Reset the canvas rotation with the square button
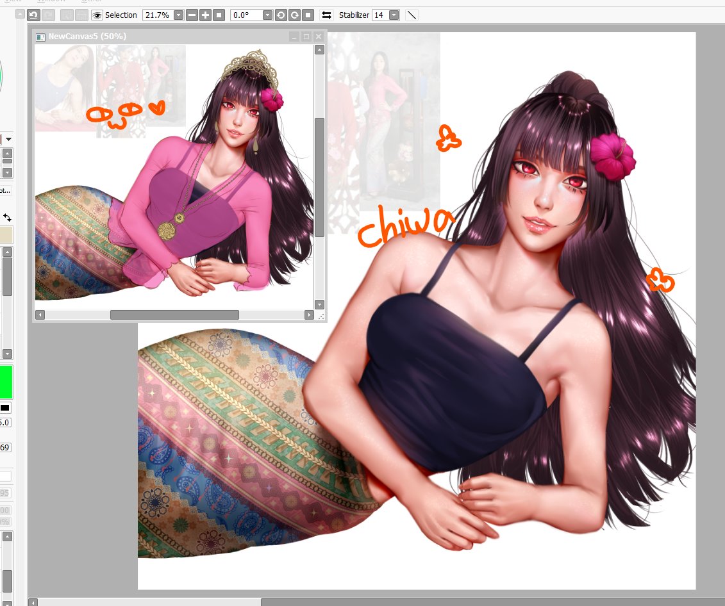This screenshot has height=606, width=725. click(x=308, y=15)
